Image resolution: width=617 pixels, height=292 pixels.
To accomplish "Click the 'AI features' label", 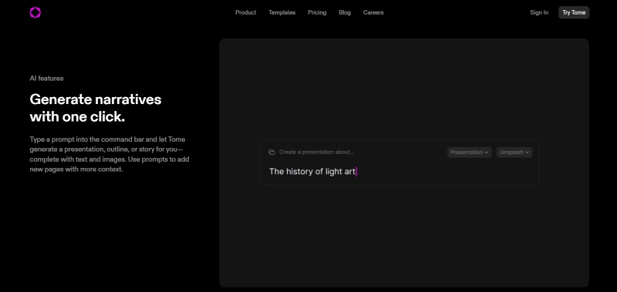I will [46, 79].
